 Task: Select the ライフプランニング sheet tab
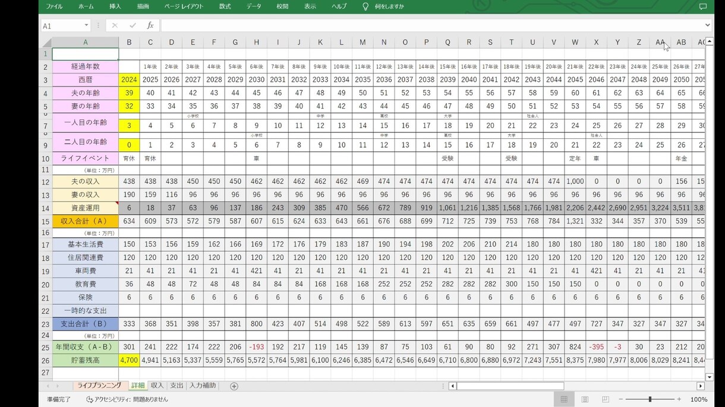click(x=99, y=386)
